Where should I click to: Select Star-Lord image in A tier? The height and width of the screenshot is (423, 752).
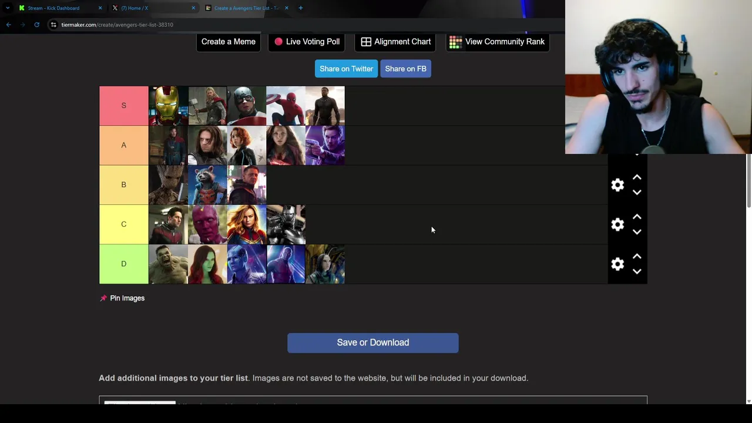click(325, 145)
